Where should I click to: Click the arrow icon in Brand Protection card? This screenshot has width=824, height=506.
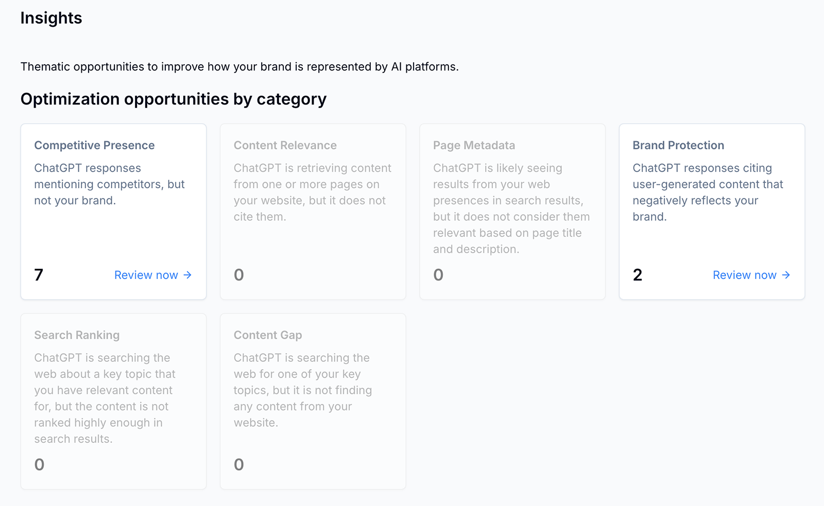pos(786,275)
